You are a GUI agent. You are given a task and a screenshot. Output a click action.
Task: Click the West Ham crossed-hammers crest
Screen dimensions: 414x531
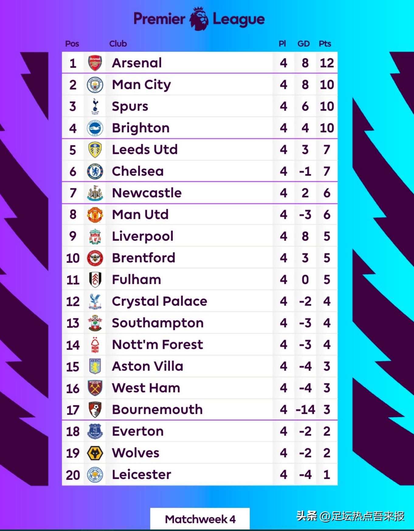95,388
